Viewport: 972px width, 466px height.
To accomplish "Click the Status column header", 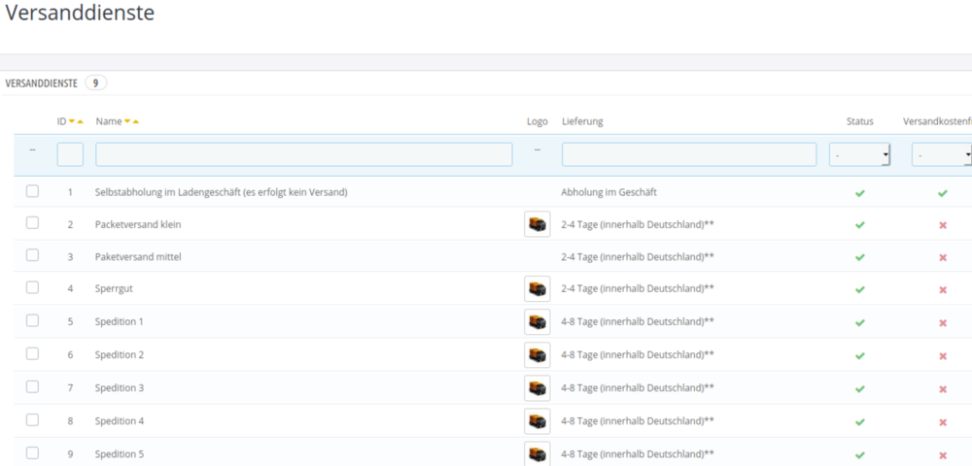I will tap(859, 121).
